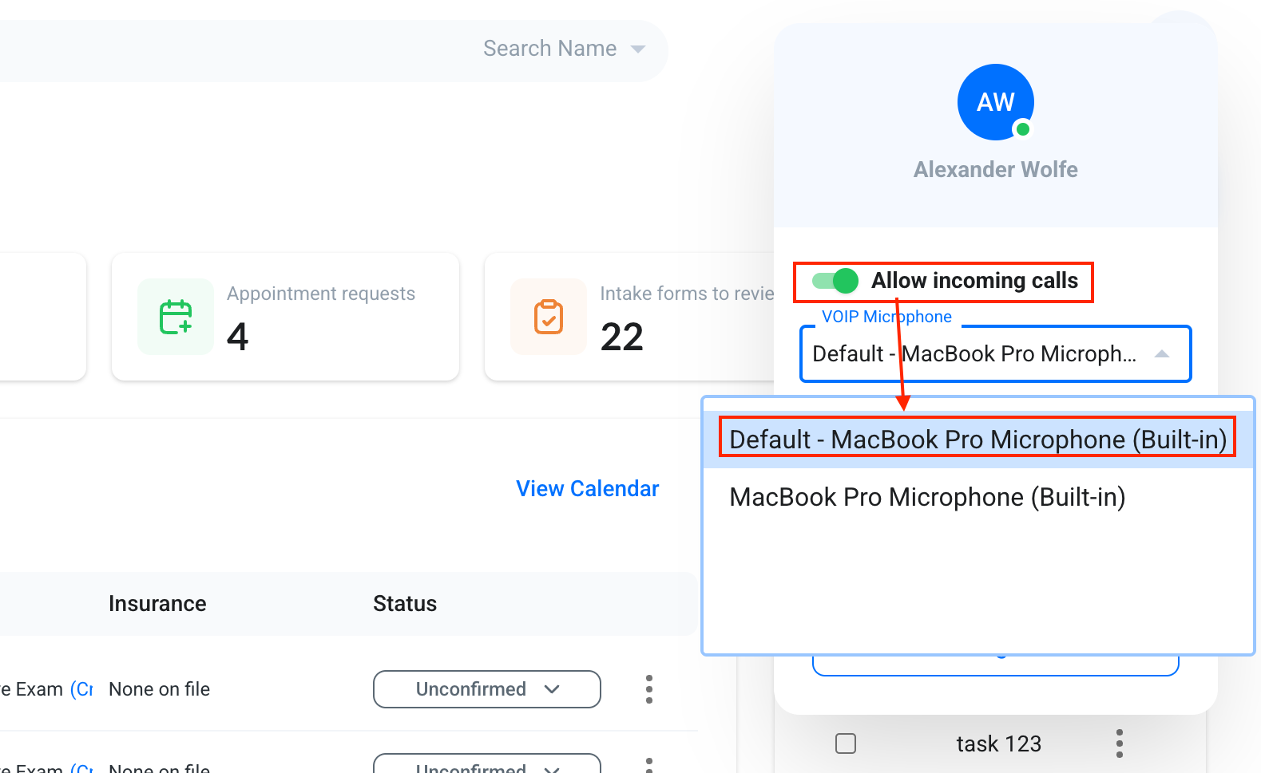Image resolution: width=1261 pixels, height=773 pixels.
Task: Open the View Calendar link
Action: pos(588,488)
